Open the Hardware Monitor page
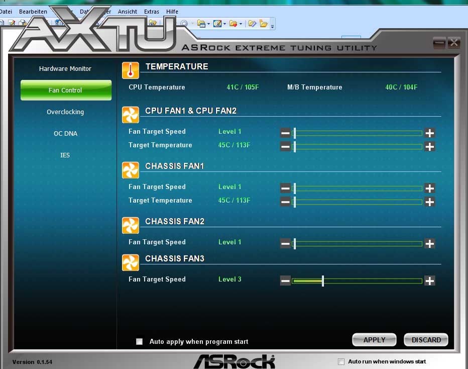 point(65,69)
